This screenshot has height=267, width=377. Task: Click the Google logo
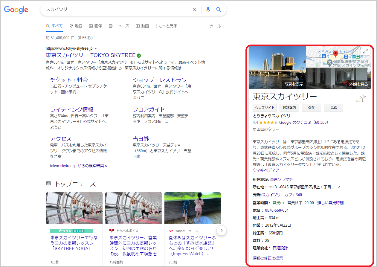[x=16, y=10]
